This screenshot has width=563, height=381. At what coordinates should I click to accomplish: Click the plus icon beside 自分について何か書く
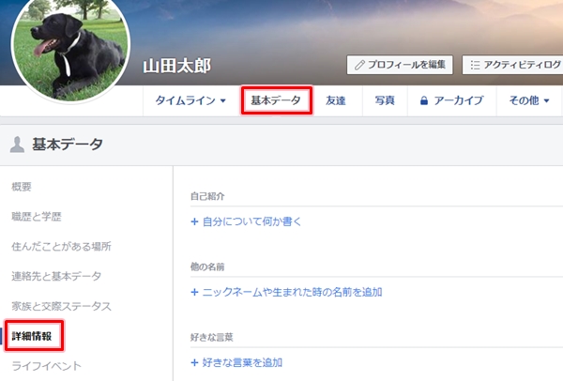194,221
